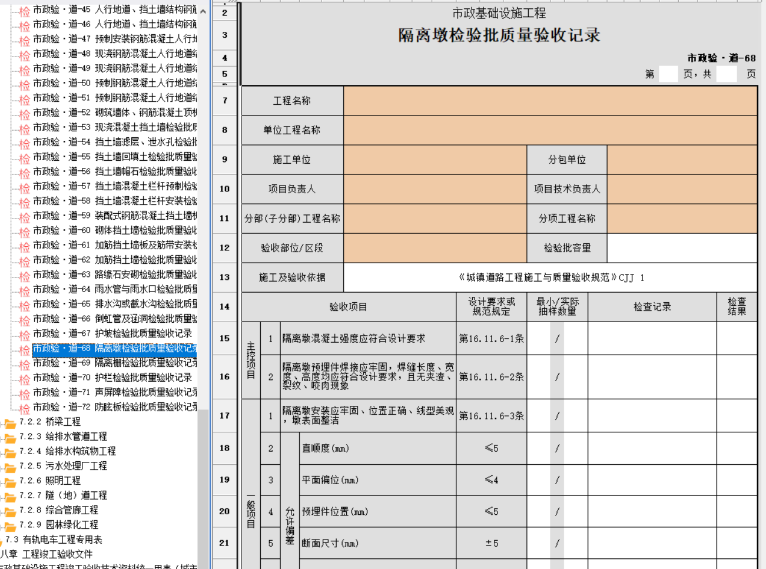This screenshot has width=766, height=569.
Task: Click the page number box after 第
Action: point(668,74)
